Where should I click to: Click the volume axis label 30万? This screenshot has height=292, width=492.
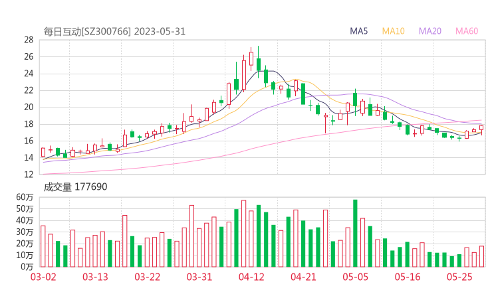click(25, 232)
